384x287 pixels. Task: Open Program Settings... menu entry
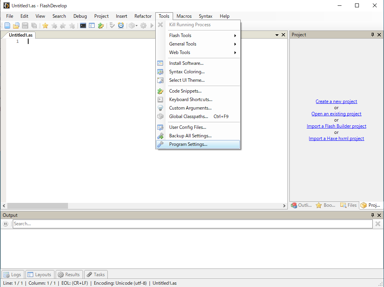198,144
